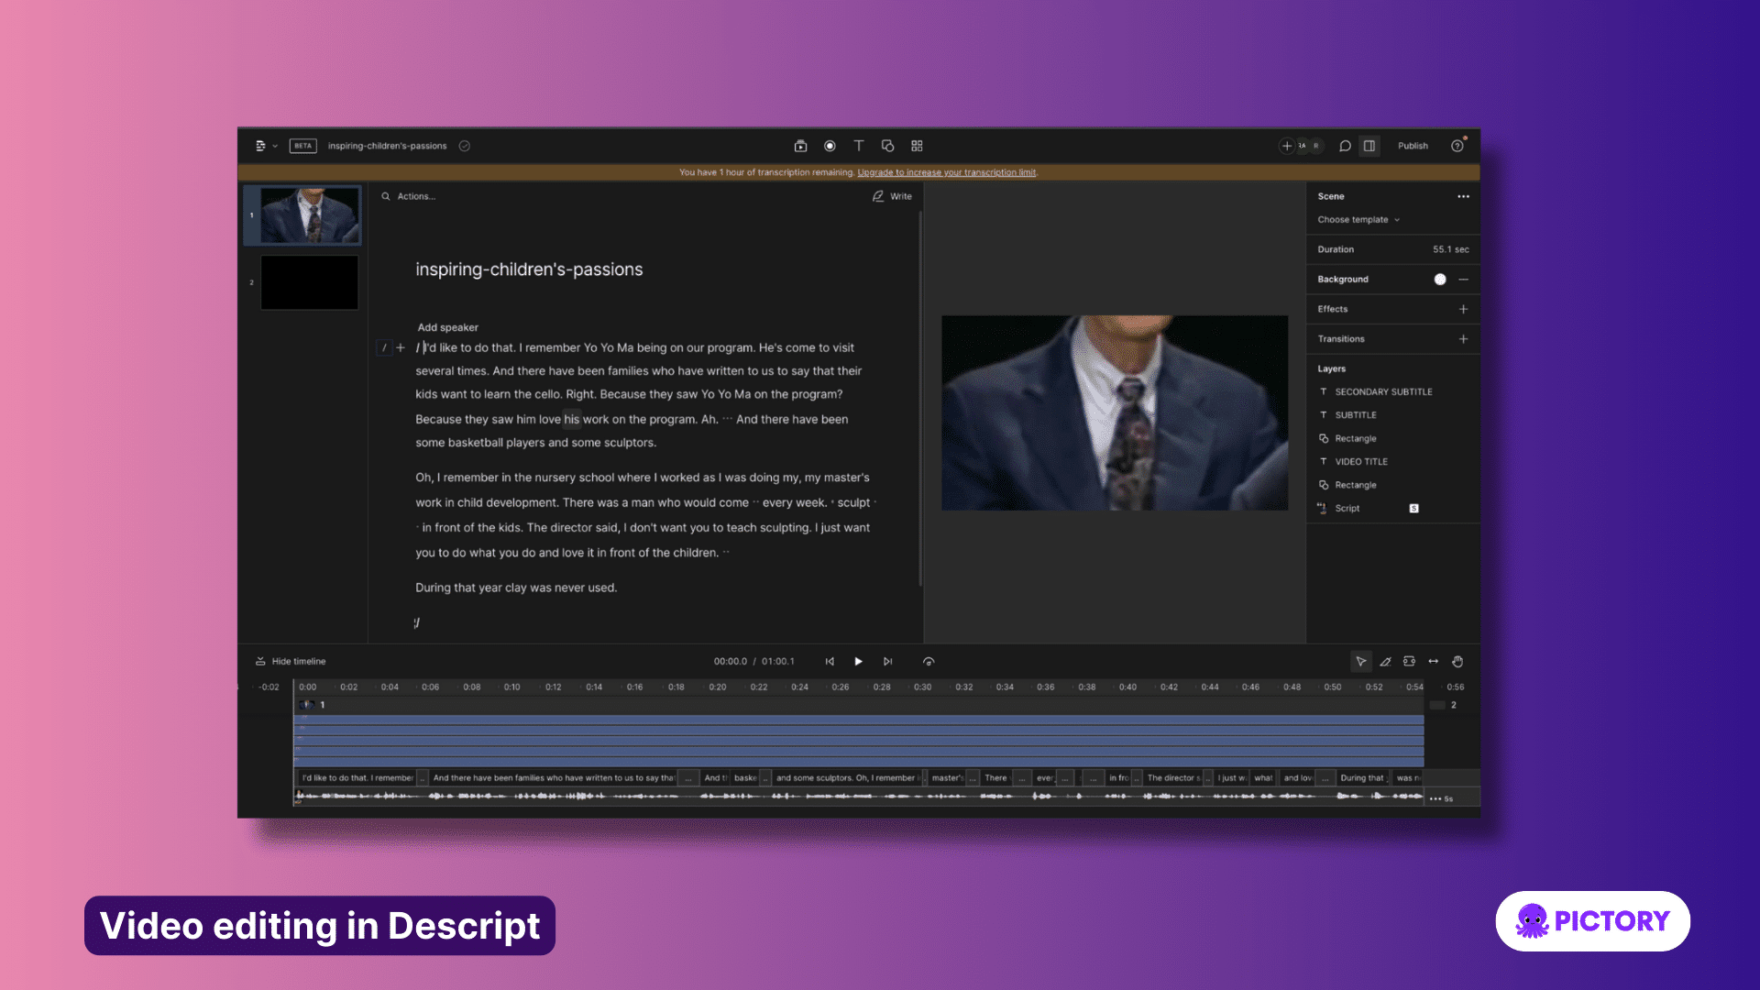
Task: Select the Slip horizontal-arrows tool icon
Action: [1434, 661]
